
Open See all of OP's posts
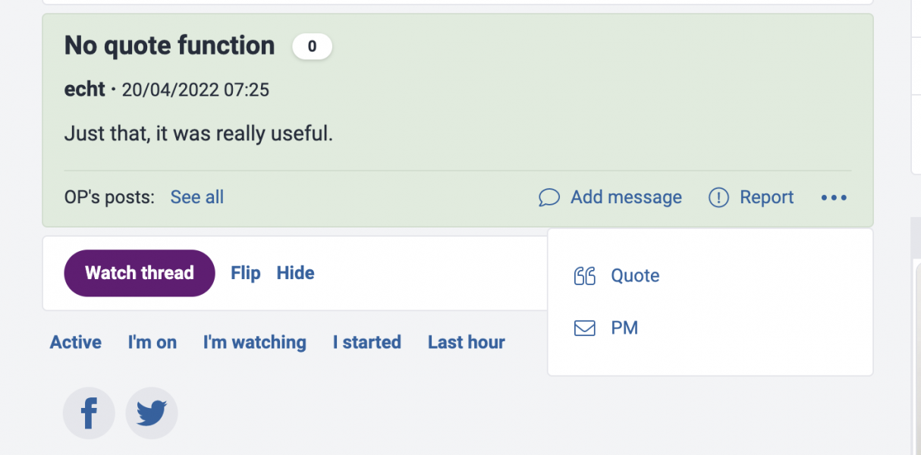coord(196,197)
